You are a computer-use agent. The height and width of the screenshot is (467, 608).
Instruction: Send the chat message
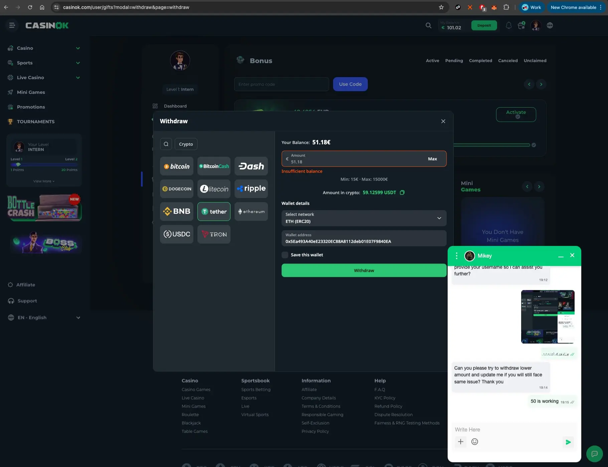[x=568, y=442]
